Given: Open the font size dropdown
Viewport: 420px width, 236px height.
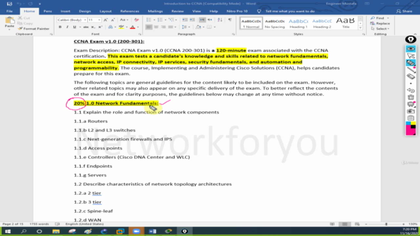Looking at the screenshot, I should point(99,20).
